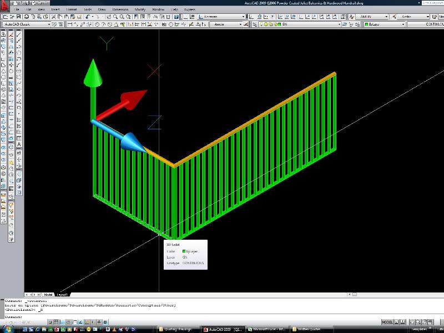The height and width of the screenshot is (333, 444).
Task: Switch to Microsoft Excel in taskbar
Action: click(266, 329)
